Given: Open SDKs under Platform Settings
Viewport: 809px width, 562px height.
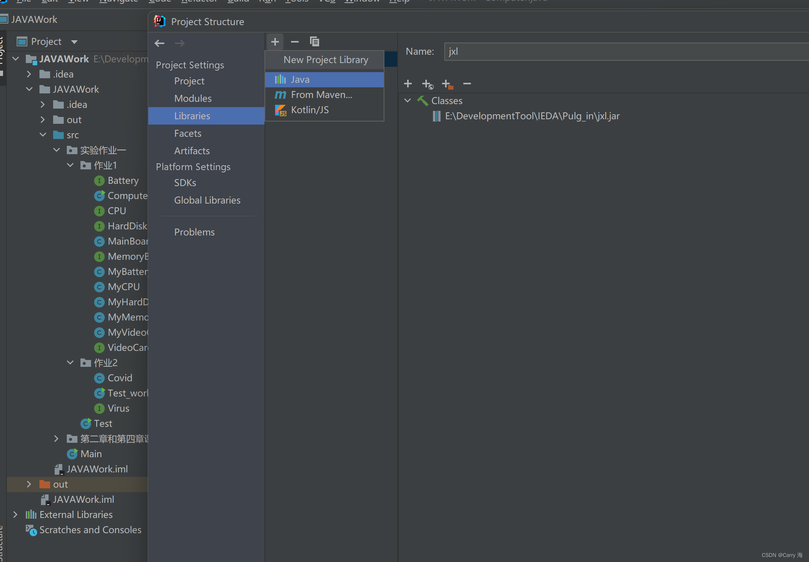Looking at the screenshot, I should point(185,183).
